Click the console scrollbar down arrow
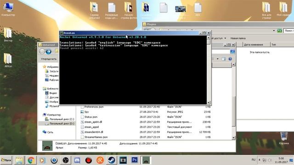294x165 pixels. [209, 103]
